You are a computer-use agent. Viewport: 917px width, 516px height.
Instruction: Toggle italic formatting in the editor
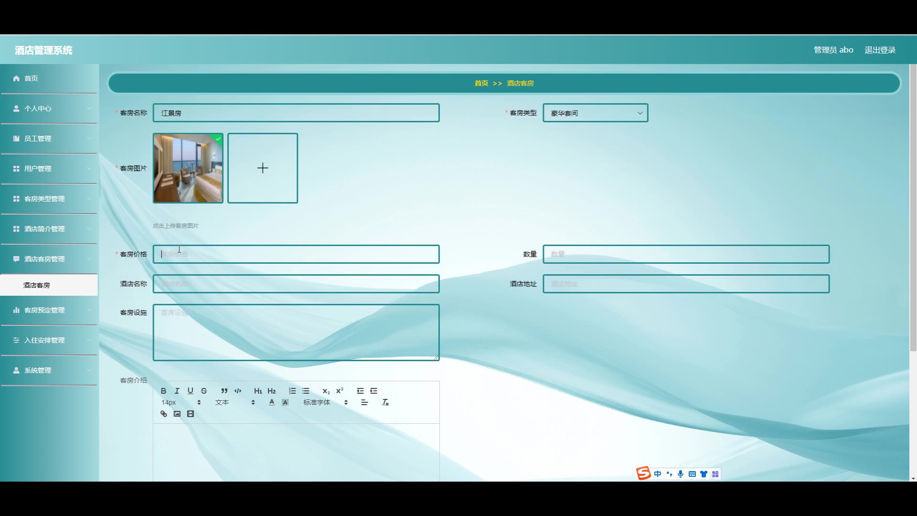(x=177, y=391)
